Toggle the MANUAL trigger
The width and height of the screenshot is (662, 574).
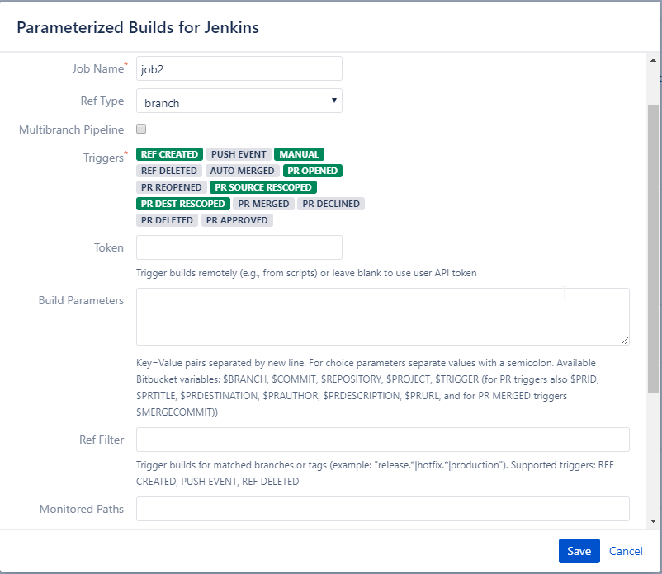coord(299,154)
